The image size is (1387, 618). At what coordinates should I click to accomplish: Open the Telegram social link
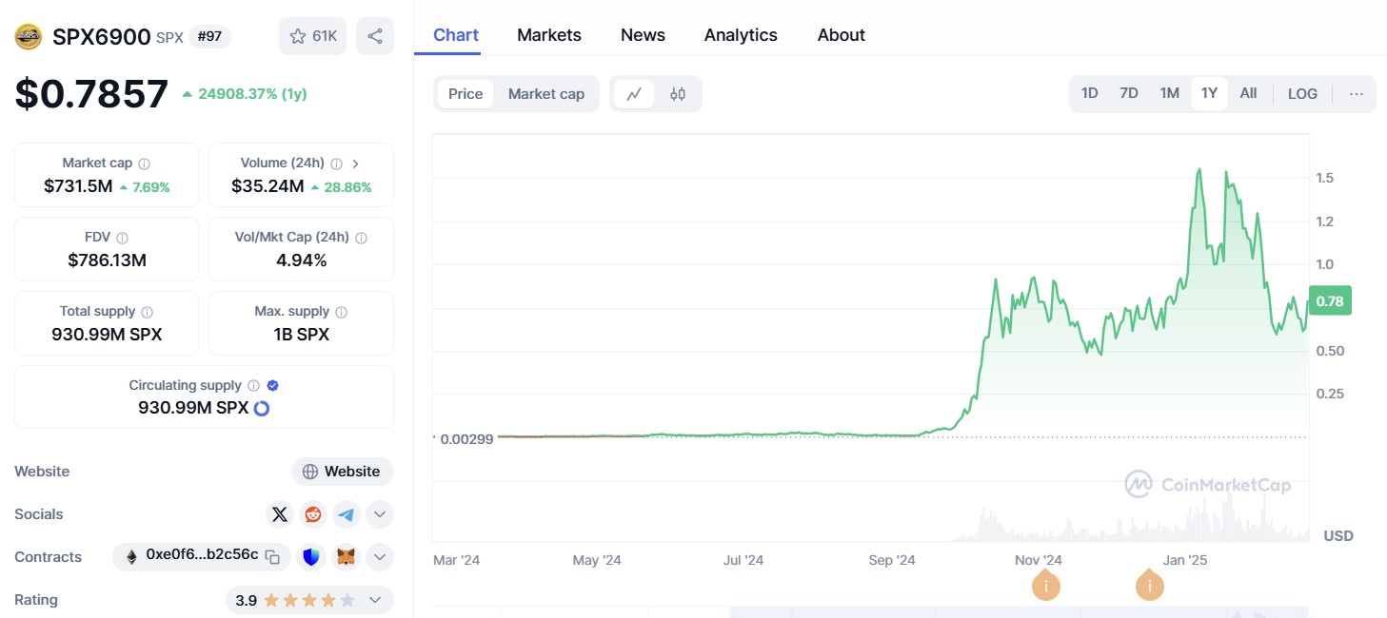click(346, 514)
